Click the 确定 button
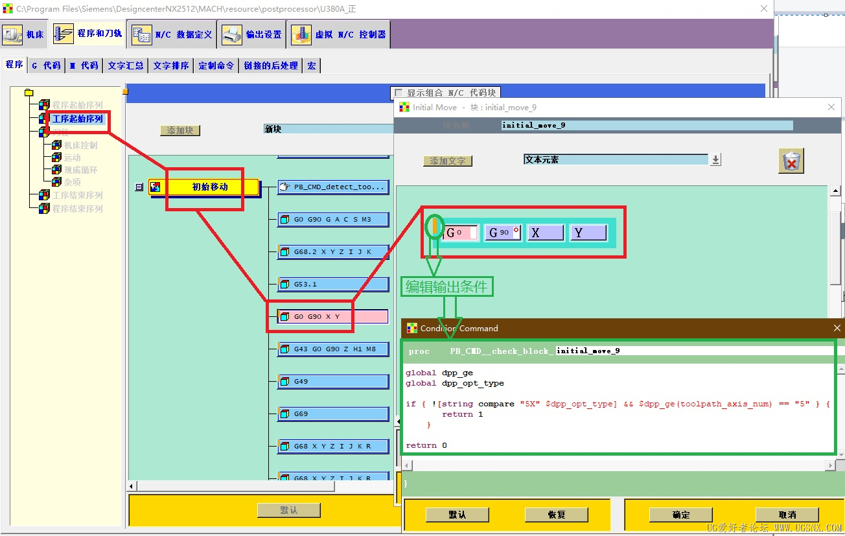This screenshot has height=536, width=845. 681,515
